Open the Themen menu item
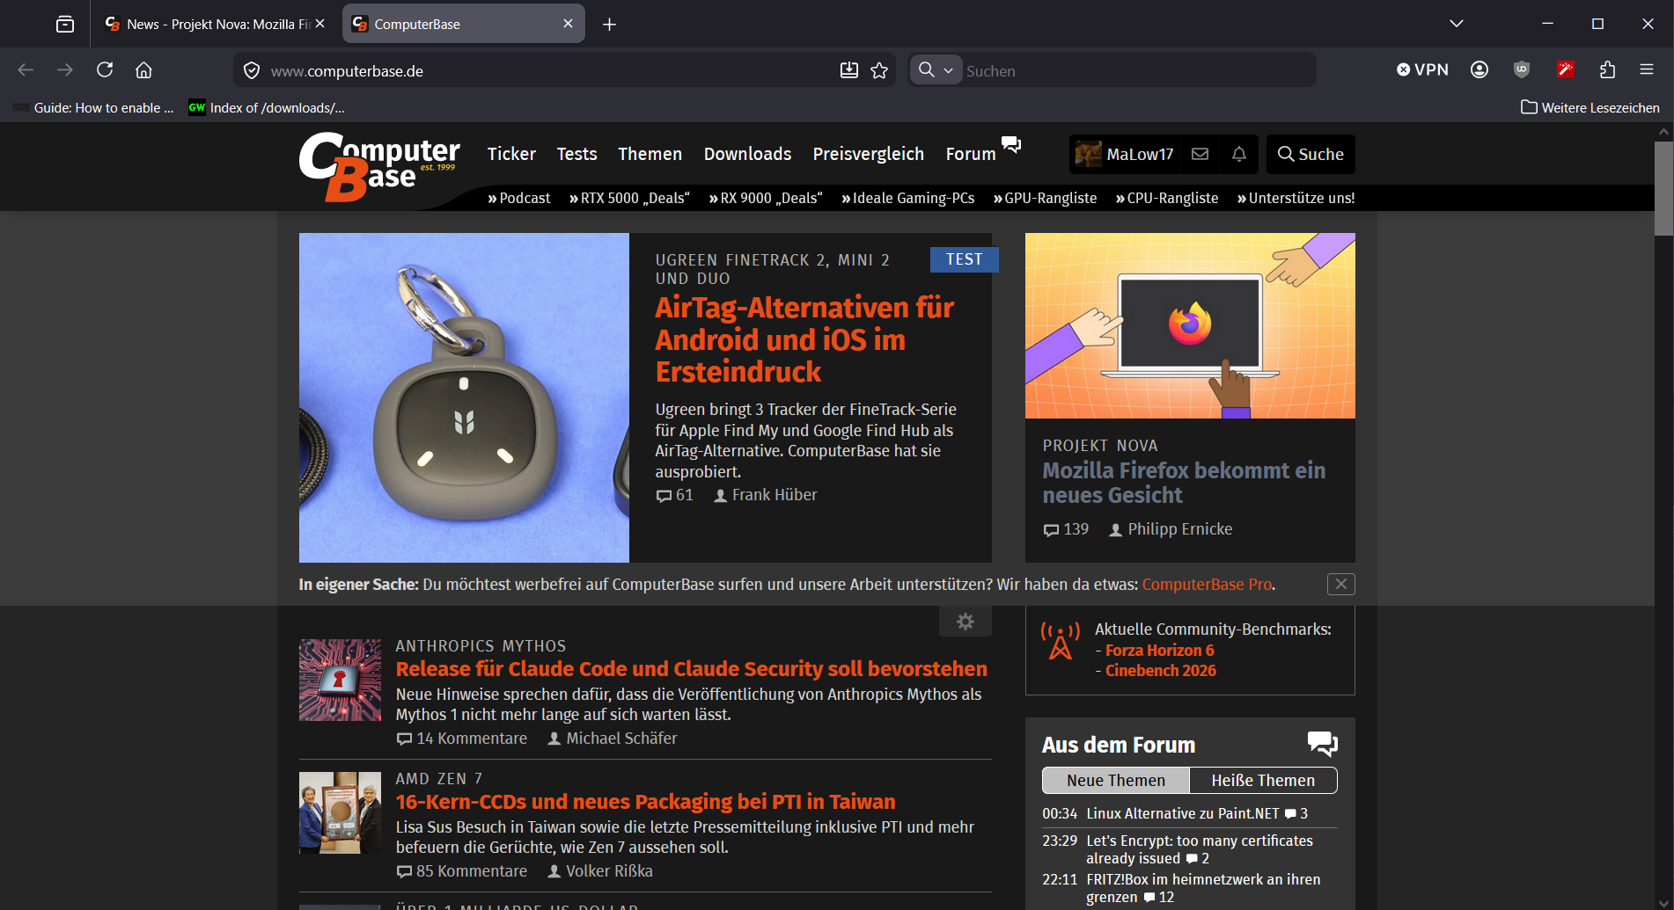The width and height of the screenshot is (1674, 910). [650, 154]
